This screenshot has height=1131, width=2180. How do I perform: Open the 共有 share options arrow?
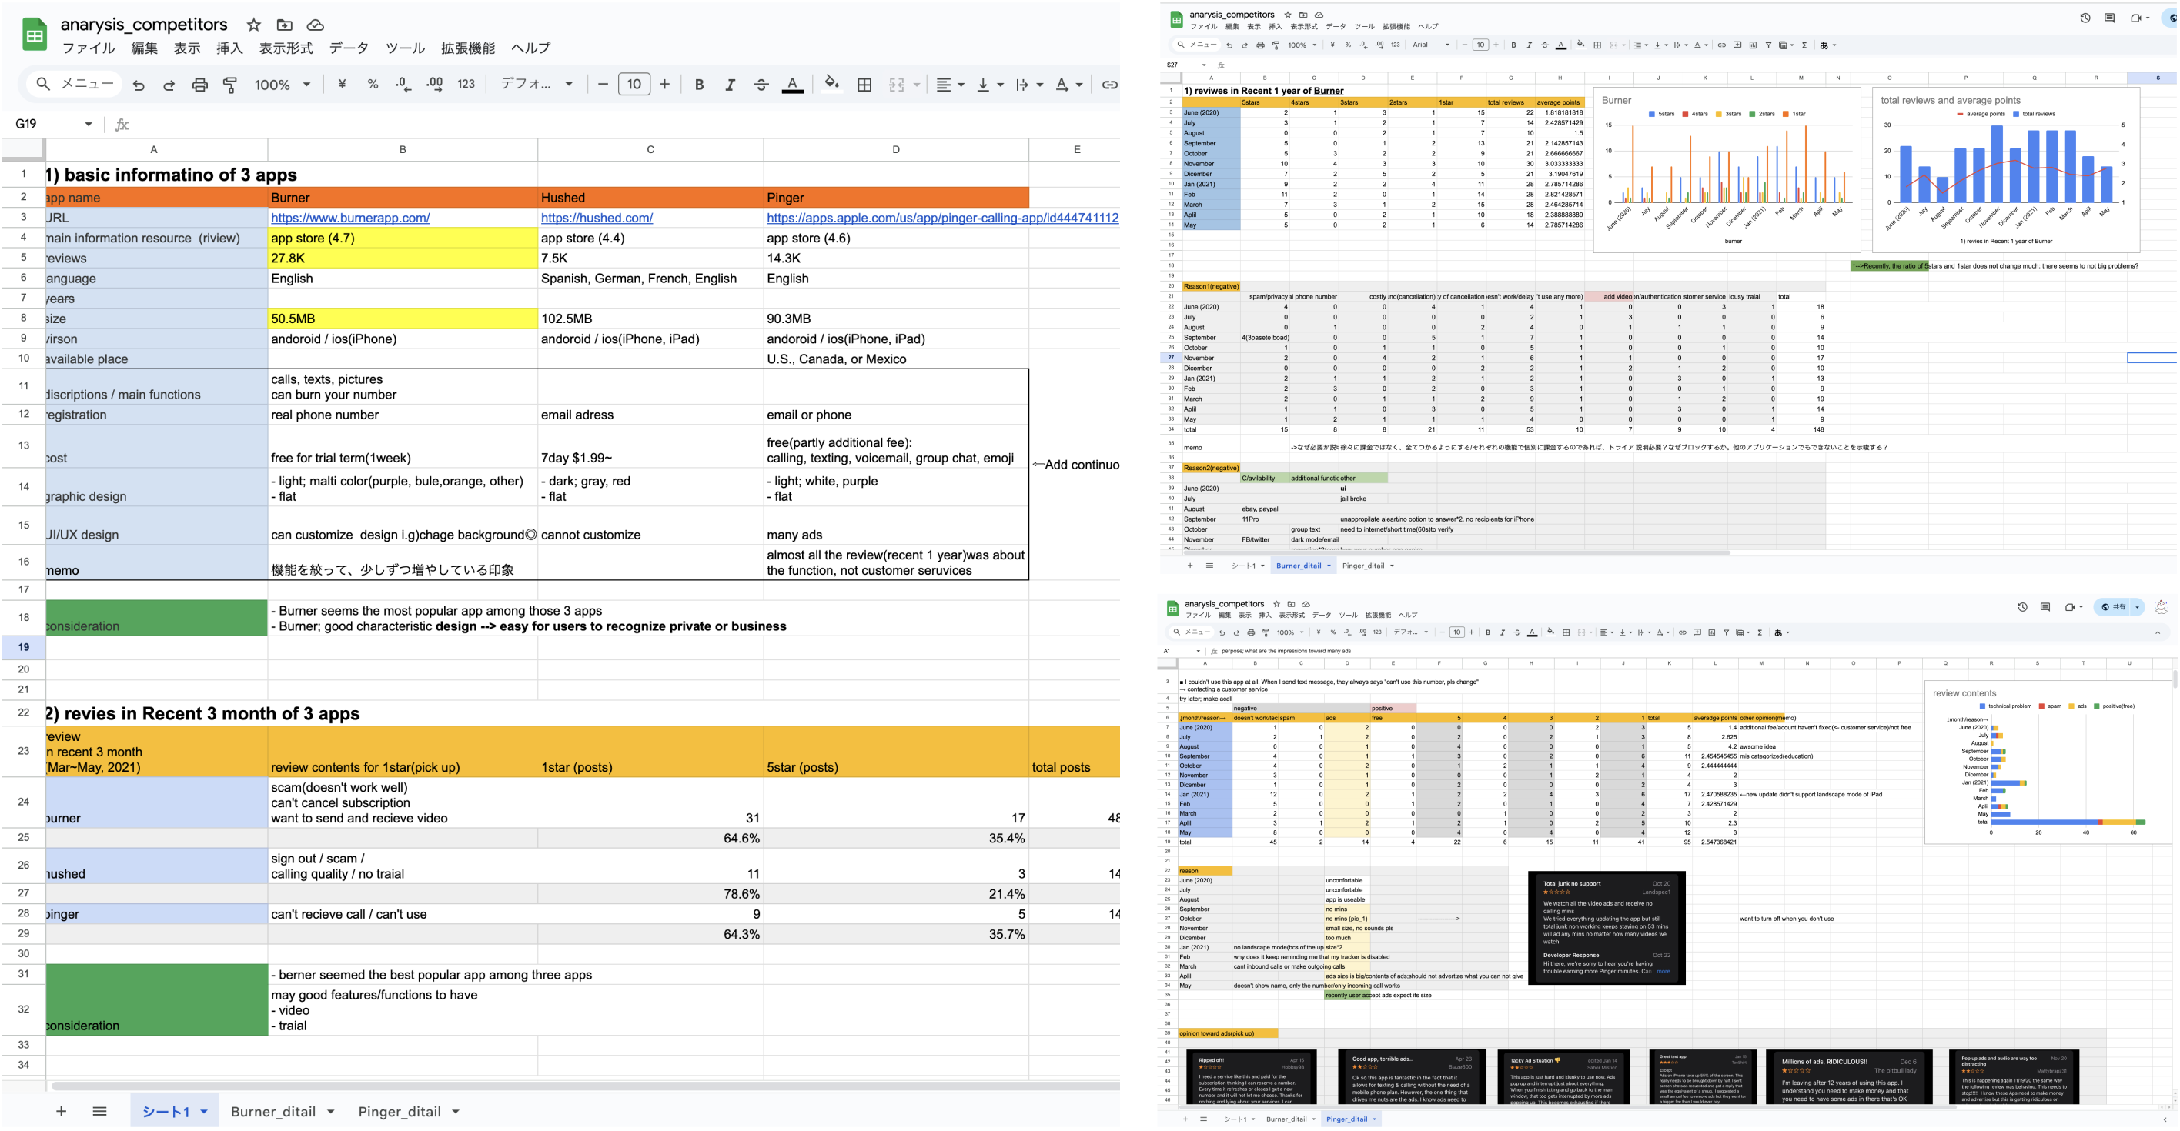tap(2137, 606)
